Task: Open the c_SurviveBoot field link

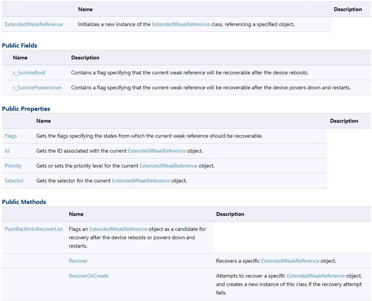Action: [29, 72]
